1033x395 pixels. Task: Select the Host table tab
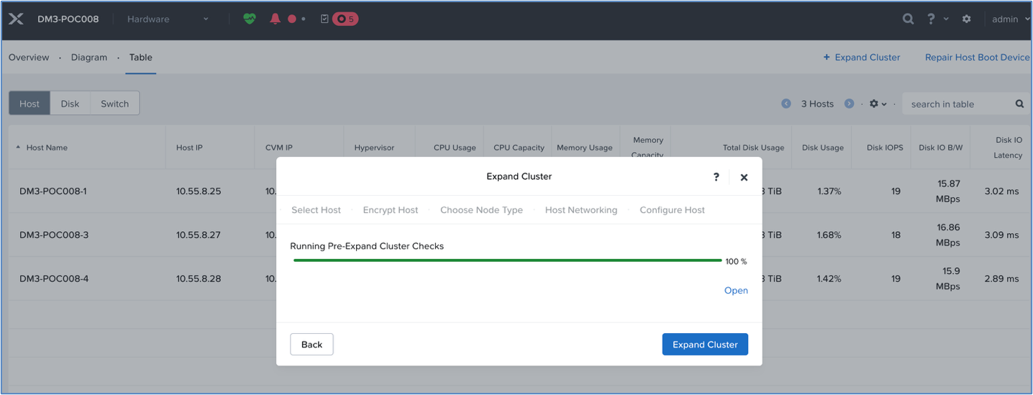tap(29, 104)
